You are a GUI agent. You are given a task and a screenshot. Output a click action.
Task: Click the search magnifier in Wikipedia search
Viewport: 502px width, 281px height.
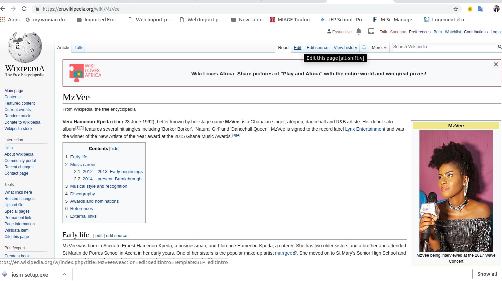(499, 47)
